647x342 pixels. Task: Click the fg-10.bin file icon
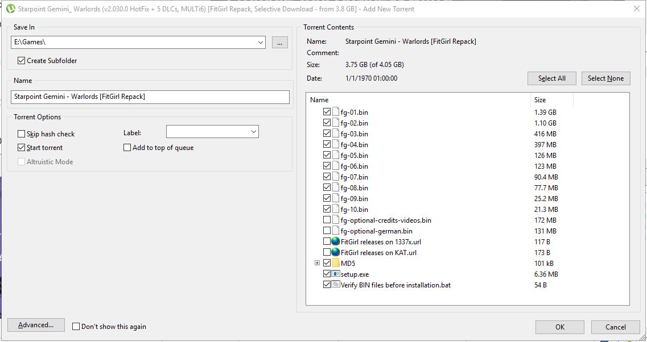(336, 209)
